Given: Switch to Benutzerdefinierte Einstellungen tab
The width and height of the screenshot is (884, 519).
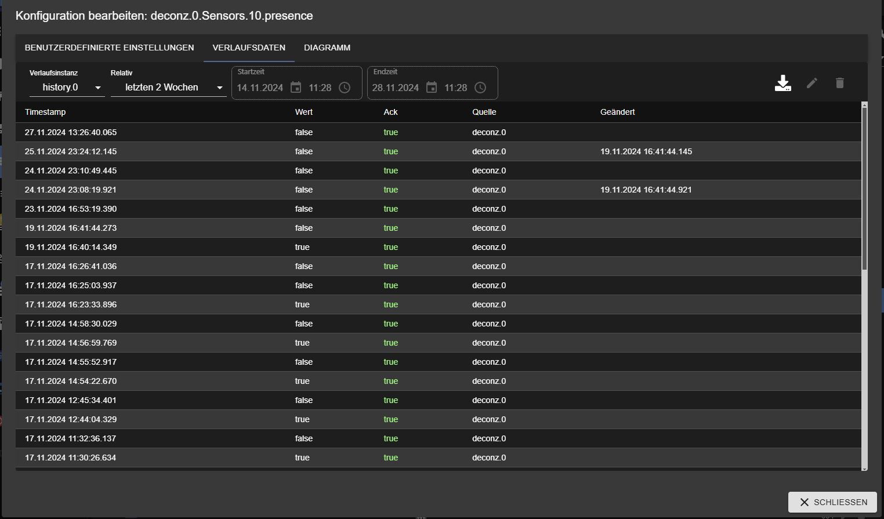Looking at the screenshot, I should point(110,48).
